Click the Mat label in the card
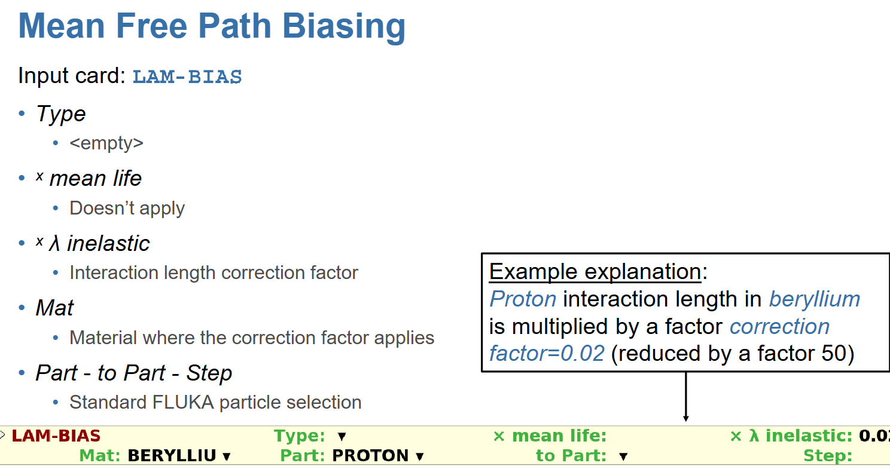This screenshot has height=472, width=890. pyautogui.click(x=101, y=456)
